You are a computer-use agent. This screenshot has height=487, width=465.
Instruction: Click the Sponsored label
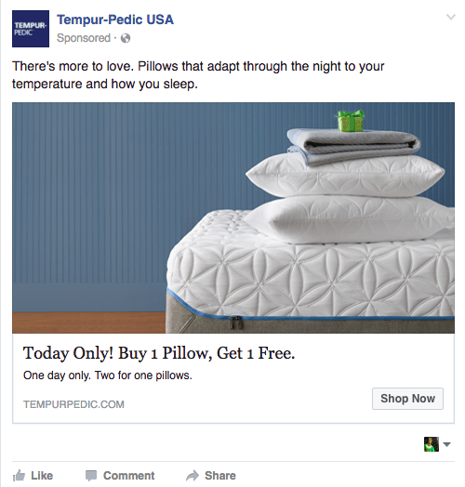coord(84,38)
